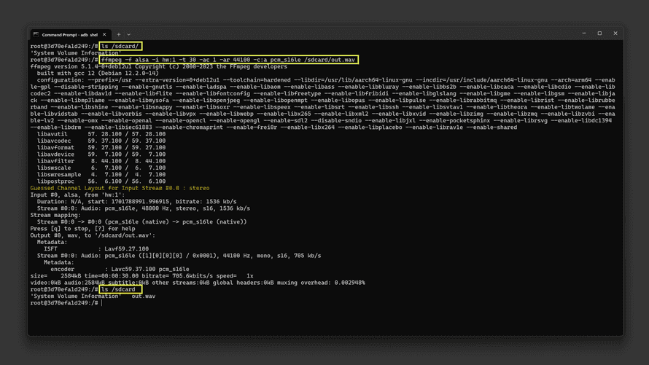Minimize the terminal window

pos(583,34)
